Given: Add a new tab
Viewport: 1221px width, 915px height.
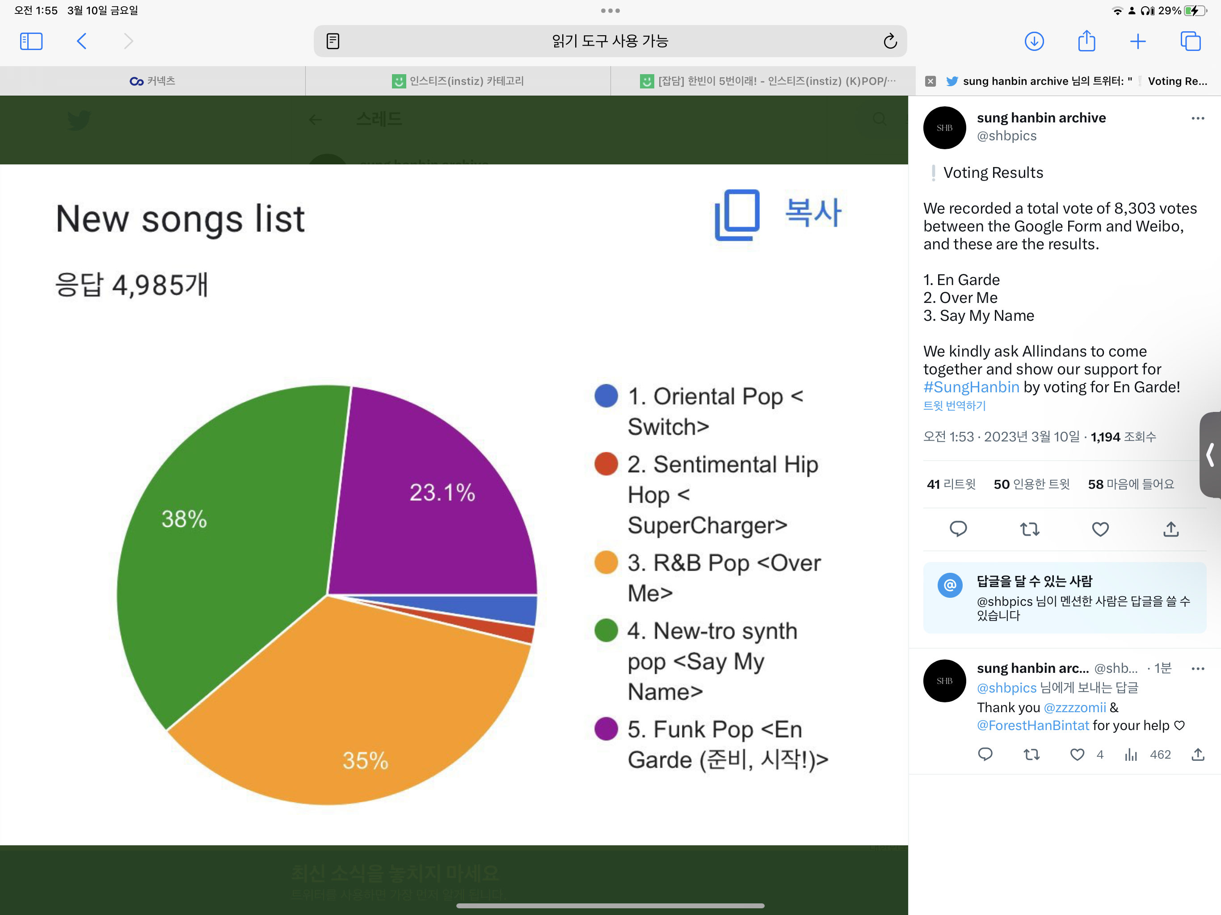Looking at the screenshot, I should click(1138, 42).
